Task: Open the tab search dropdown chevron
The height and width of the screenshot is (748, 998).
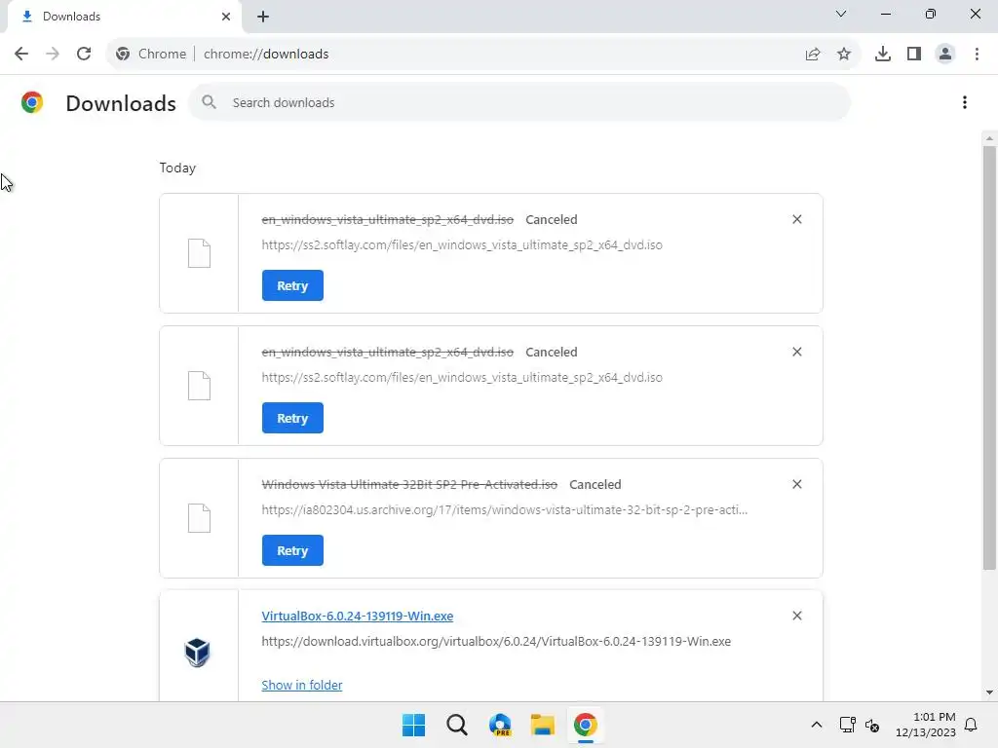Action: pos(841,14)
